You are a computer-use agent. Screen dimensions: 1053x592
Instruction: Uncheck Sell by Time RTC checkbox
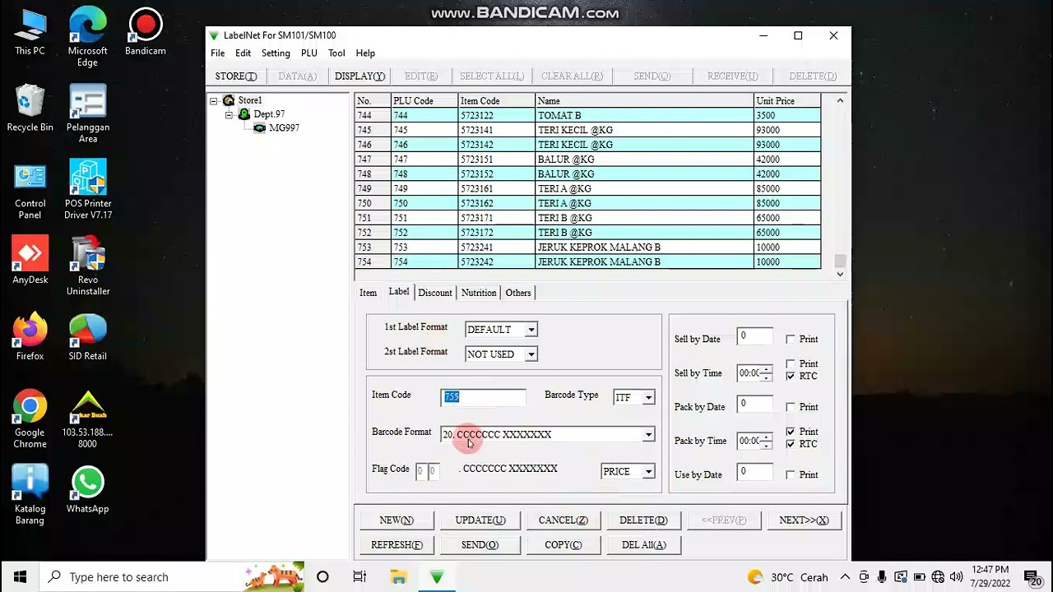791,376
